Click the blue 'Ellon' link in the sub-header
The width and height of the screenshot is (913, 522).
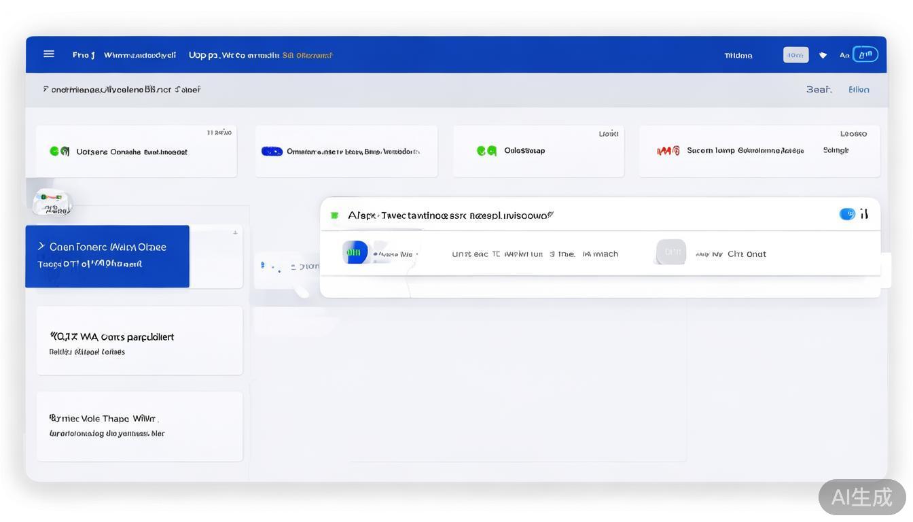[x=859, y=90]
